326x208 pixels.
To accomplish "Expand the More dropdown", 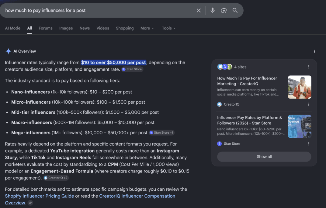I will tap(147, 28).
